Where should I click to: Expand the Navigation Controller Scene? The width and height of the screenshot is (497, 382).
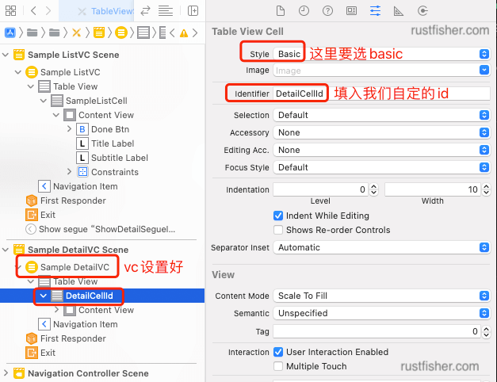click(7, 373)
